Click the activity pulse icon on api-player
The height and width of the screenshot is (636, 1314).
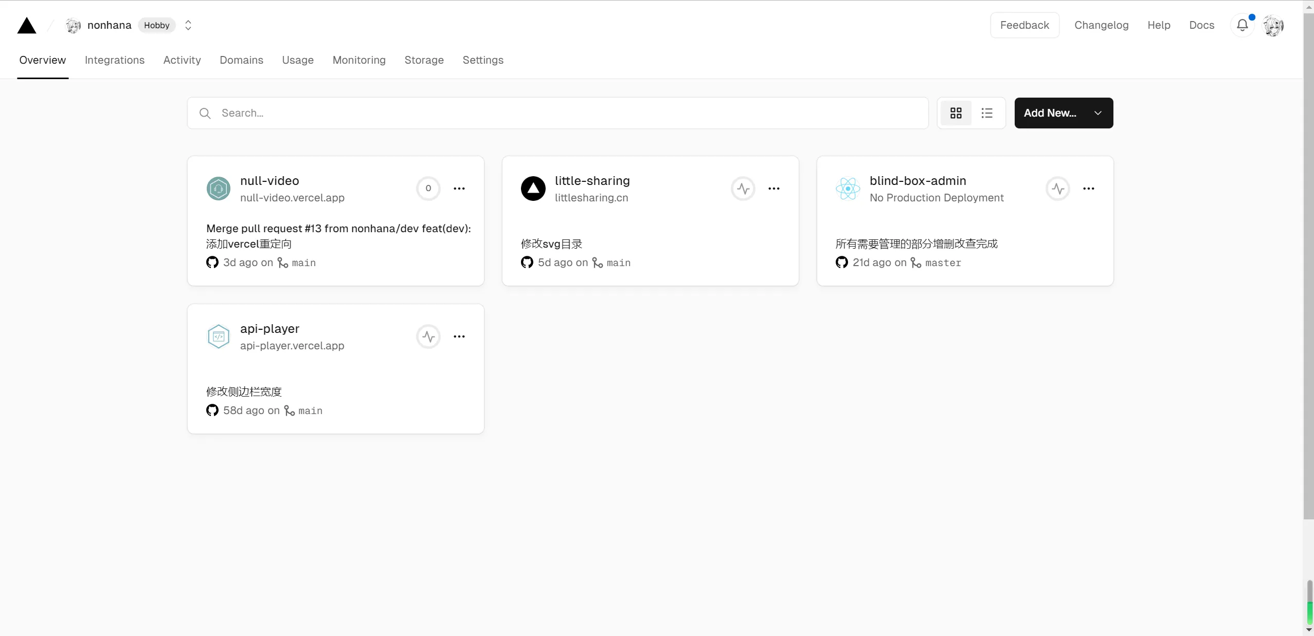pos(428,336)
